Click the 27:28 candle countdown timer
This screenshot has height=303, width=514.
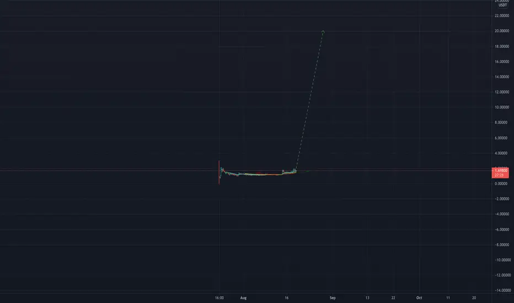(499, 175)
